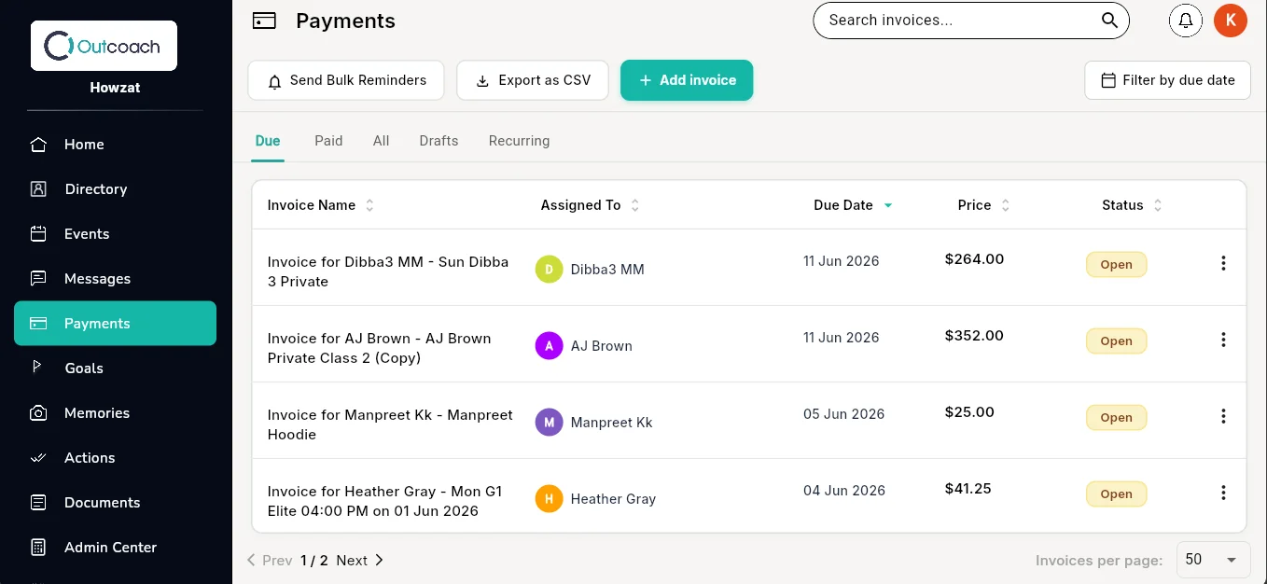Screen dimensions: 1267x584
Task: Click page indicator 1 / 2
Action: click(x=314, y=561)
